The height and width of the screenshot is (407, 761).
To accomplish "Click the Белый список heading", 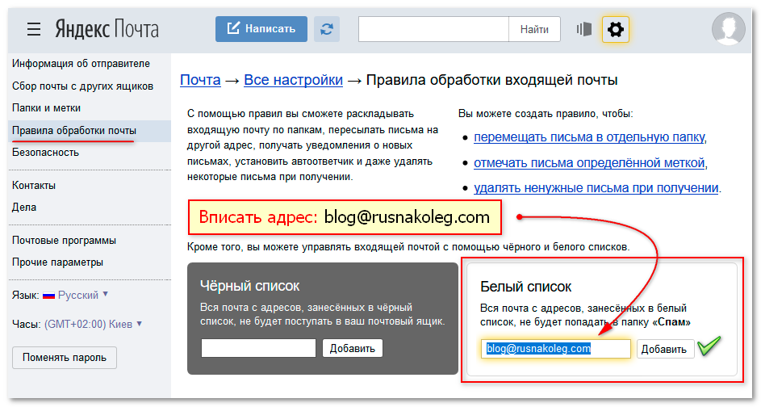I will (525, 287).
